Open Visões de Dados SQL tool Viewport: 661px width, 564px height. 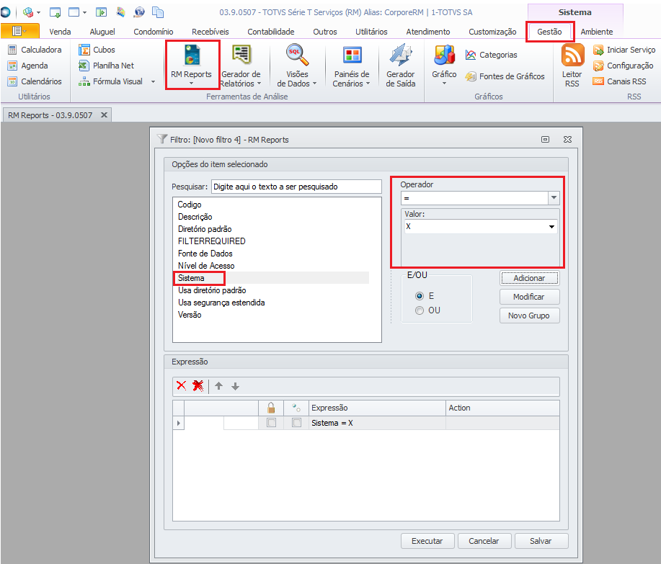[x=297, y=66]
